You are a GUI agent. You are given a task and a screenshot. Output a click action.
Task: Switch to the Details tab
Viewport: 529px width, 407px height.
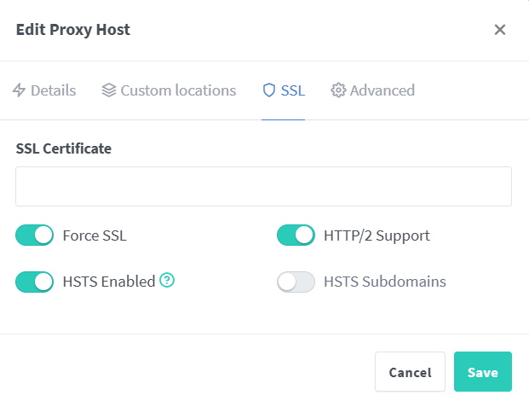(53, 90)
